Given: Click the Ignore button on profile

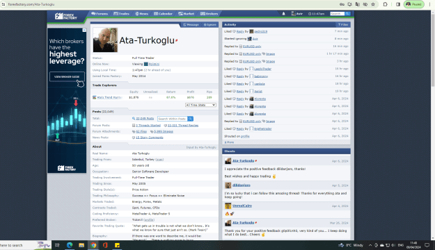Looking at the screenshot, I should (209, 24).
